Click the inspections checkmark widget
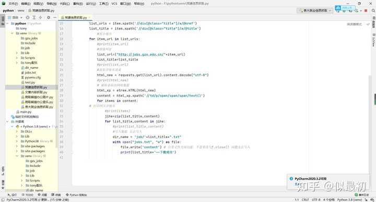The width and height of the screenshot is (376, 202). (368, 24)
